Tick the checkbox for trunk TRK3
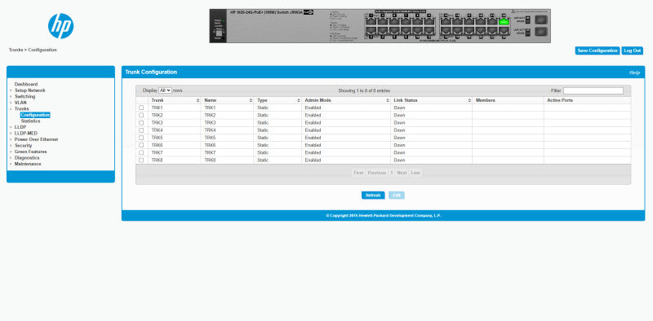This screenshot has height=321, width=653. point(141,123)
